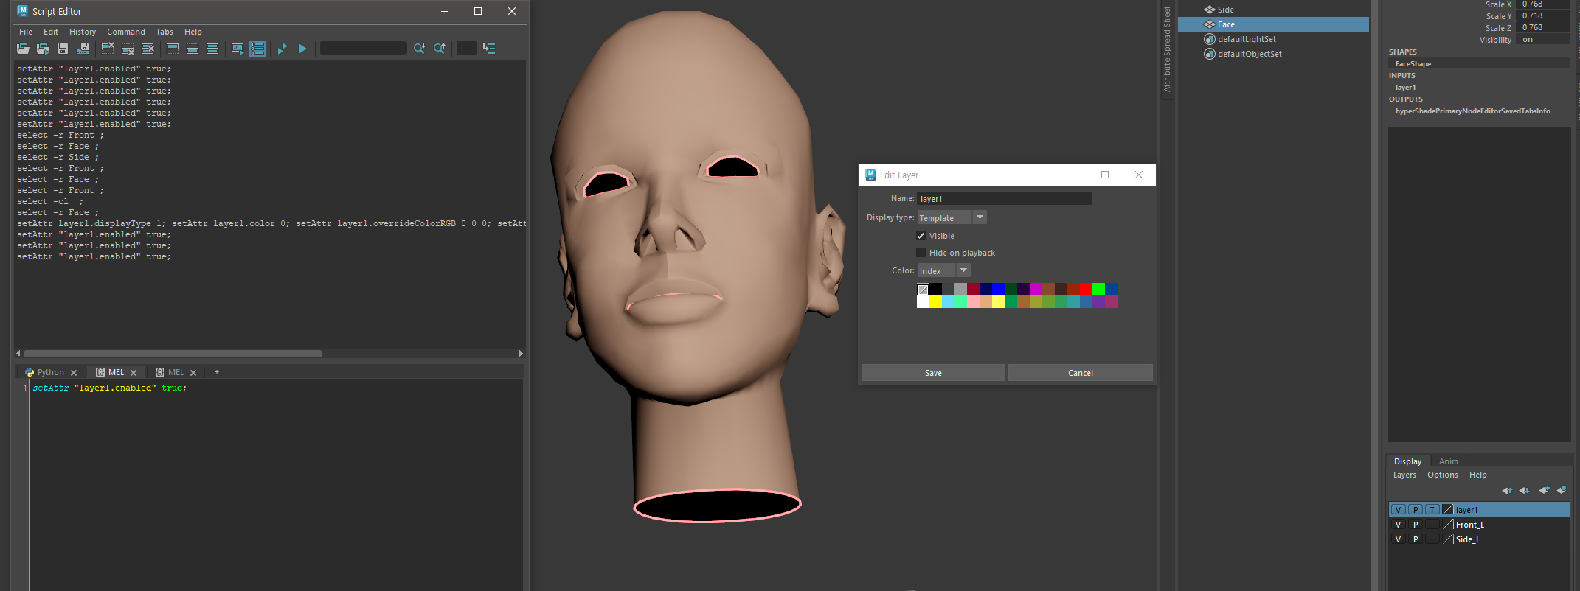Click the Load Script folder icon

[23, 49]
